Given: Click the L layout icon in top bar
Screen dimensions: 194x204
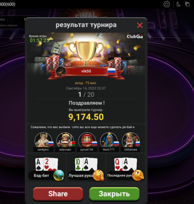Looking at the screenshot, I should click(x=178, y=4).
